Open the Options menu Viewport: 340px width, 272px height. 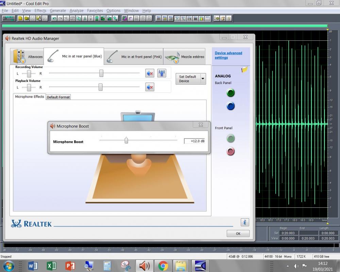[x=114, y=11]
